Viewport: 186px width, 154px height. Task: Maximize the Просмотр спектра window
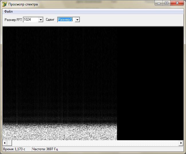point(167,3)
